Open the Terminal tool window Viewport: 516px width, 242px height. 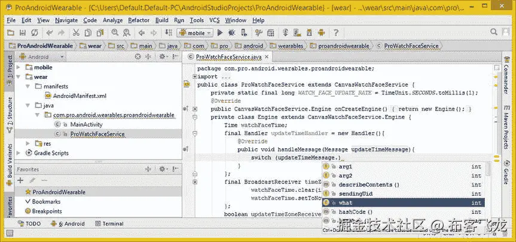pos(109,223)
